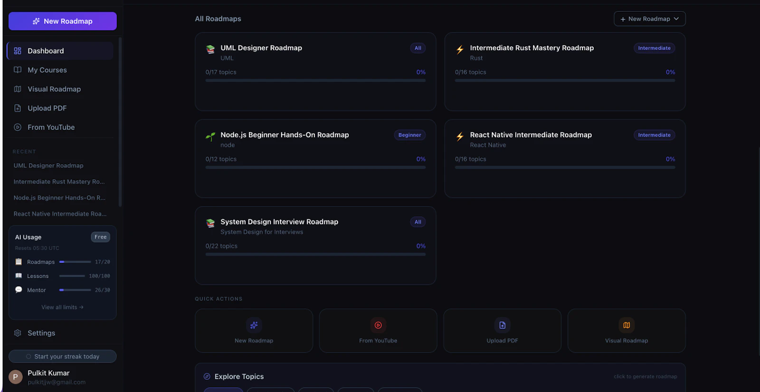Viewport: 760px width, 392px height.
Task: Click the Pulkit Kumar profile name
Action: click(x=48, y=373)
